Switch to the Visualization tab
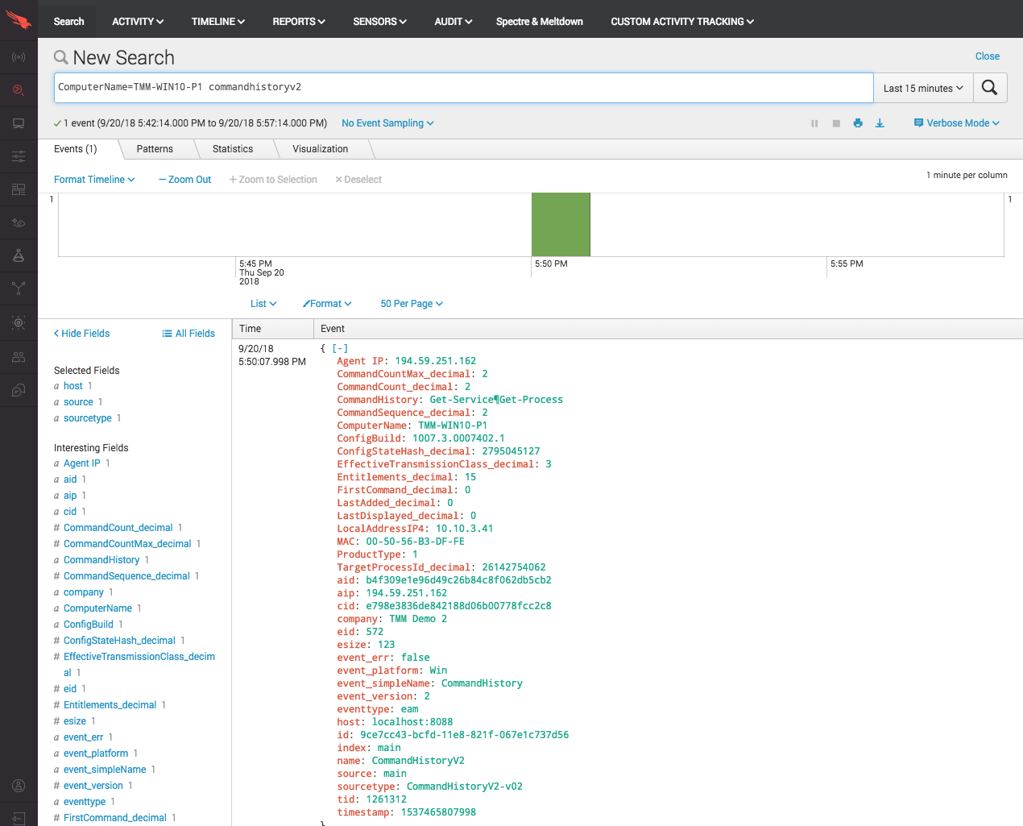The width and height of the screenshot is (1023, 826). coord(321,149)
